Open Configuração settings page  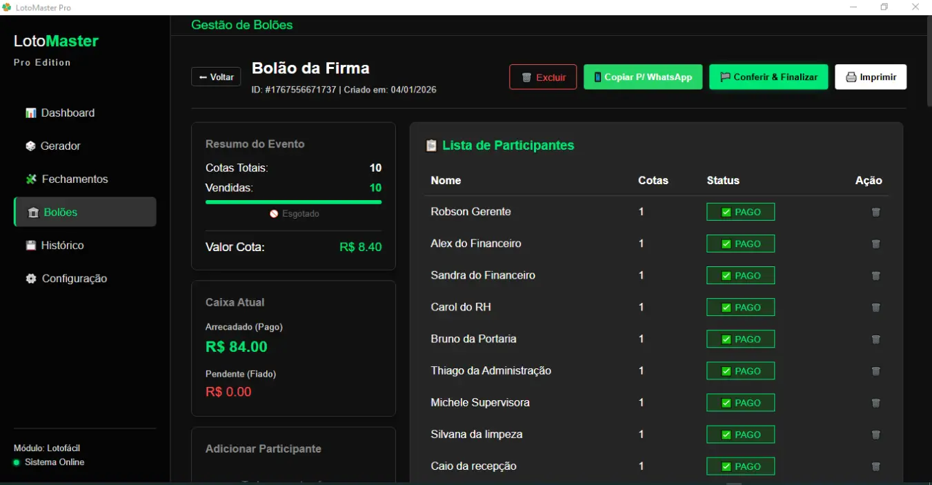(x=74, y=279)
